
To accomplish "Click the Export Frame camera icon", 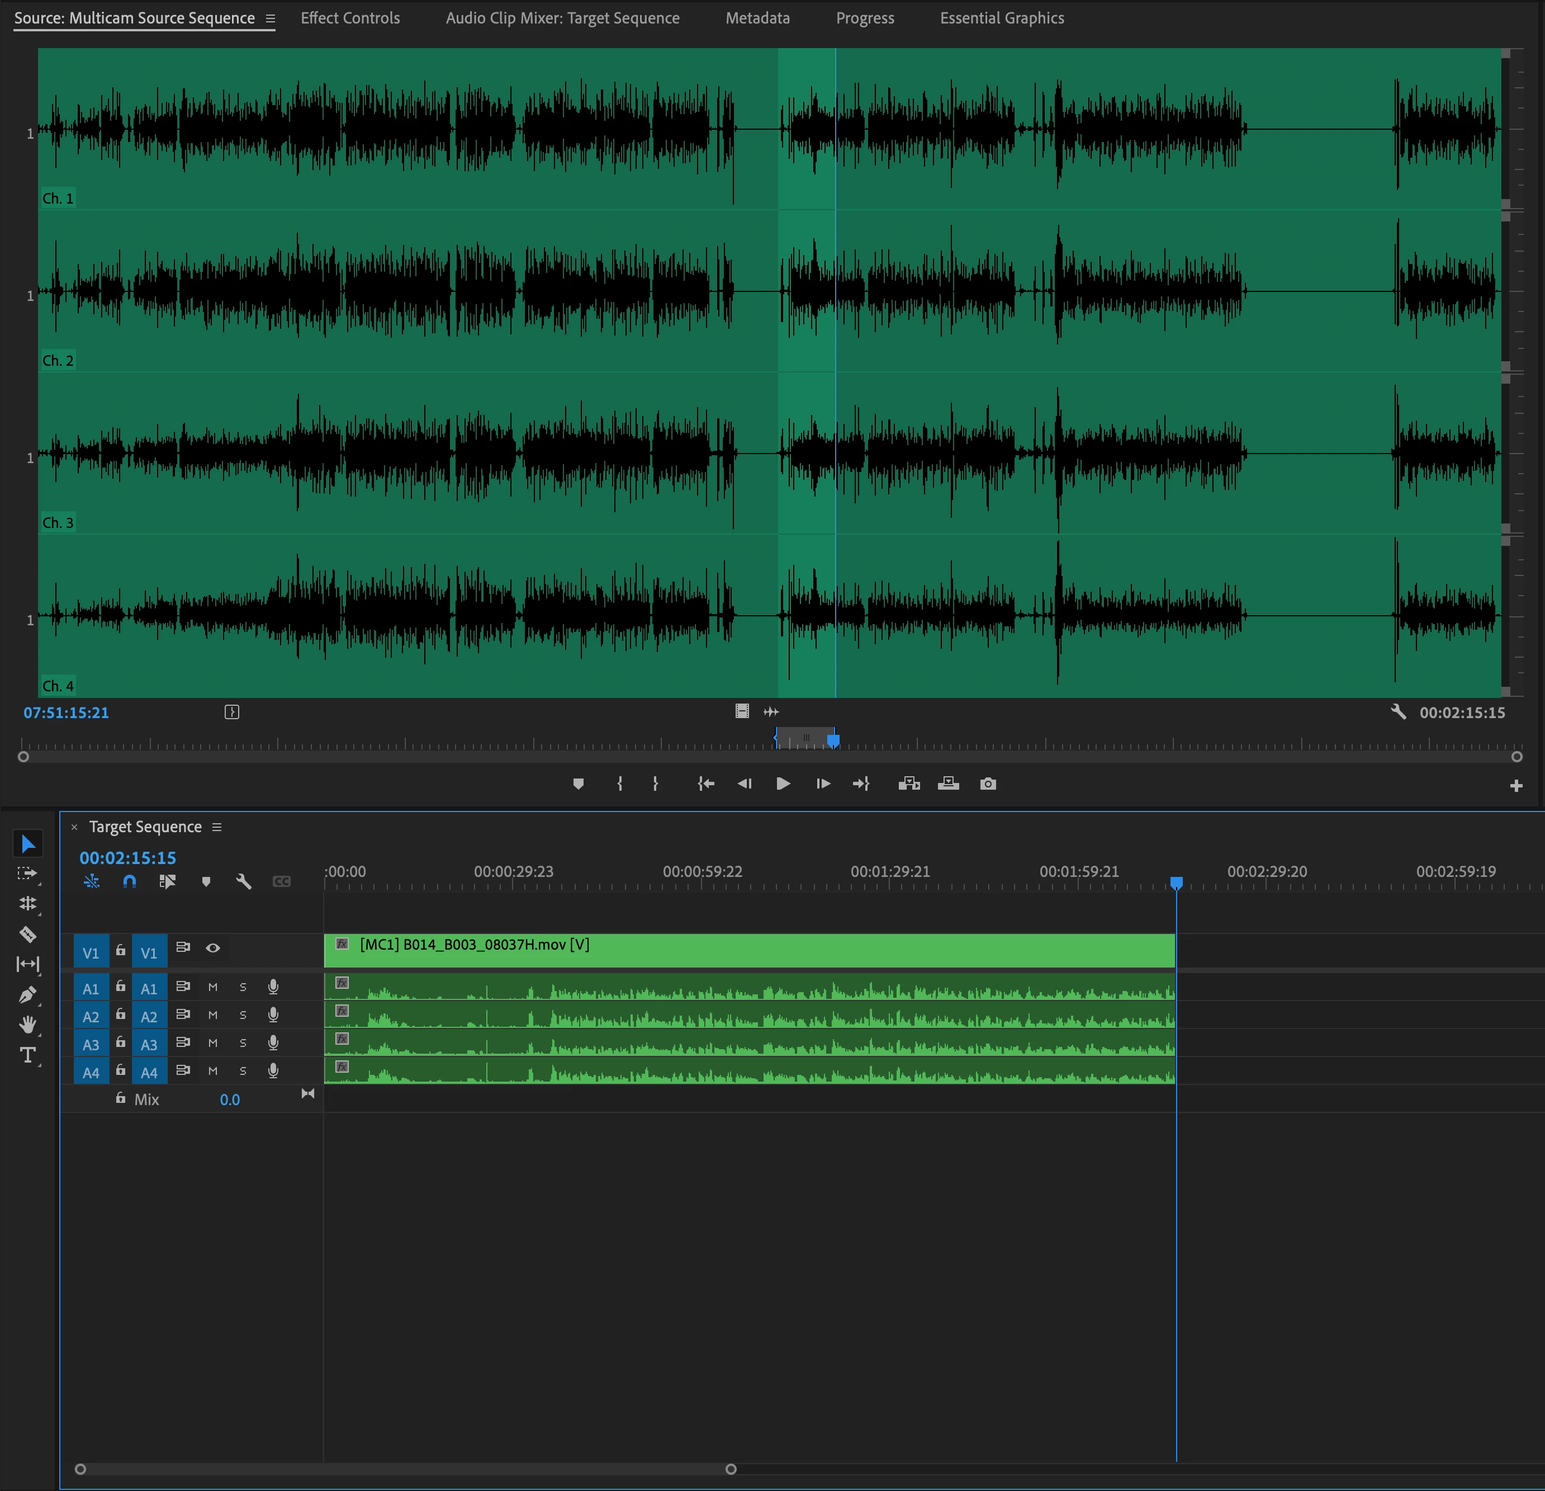I will (x=988, y=784).
